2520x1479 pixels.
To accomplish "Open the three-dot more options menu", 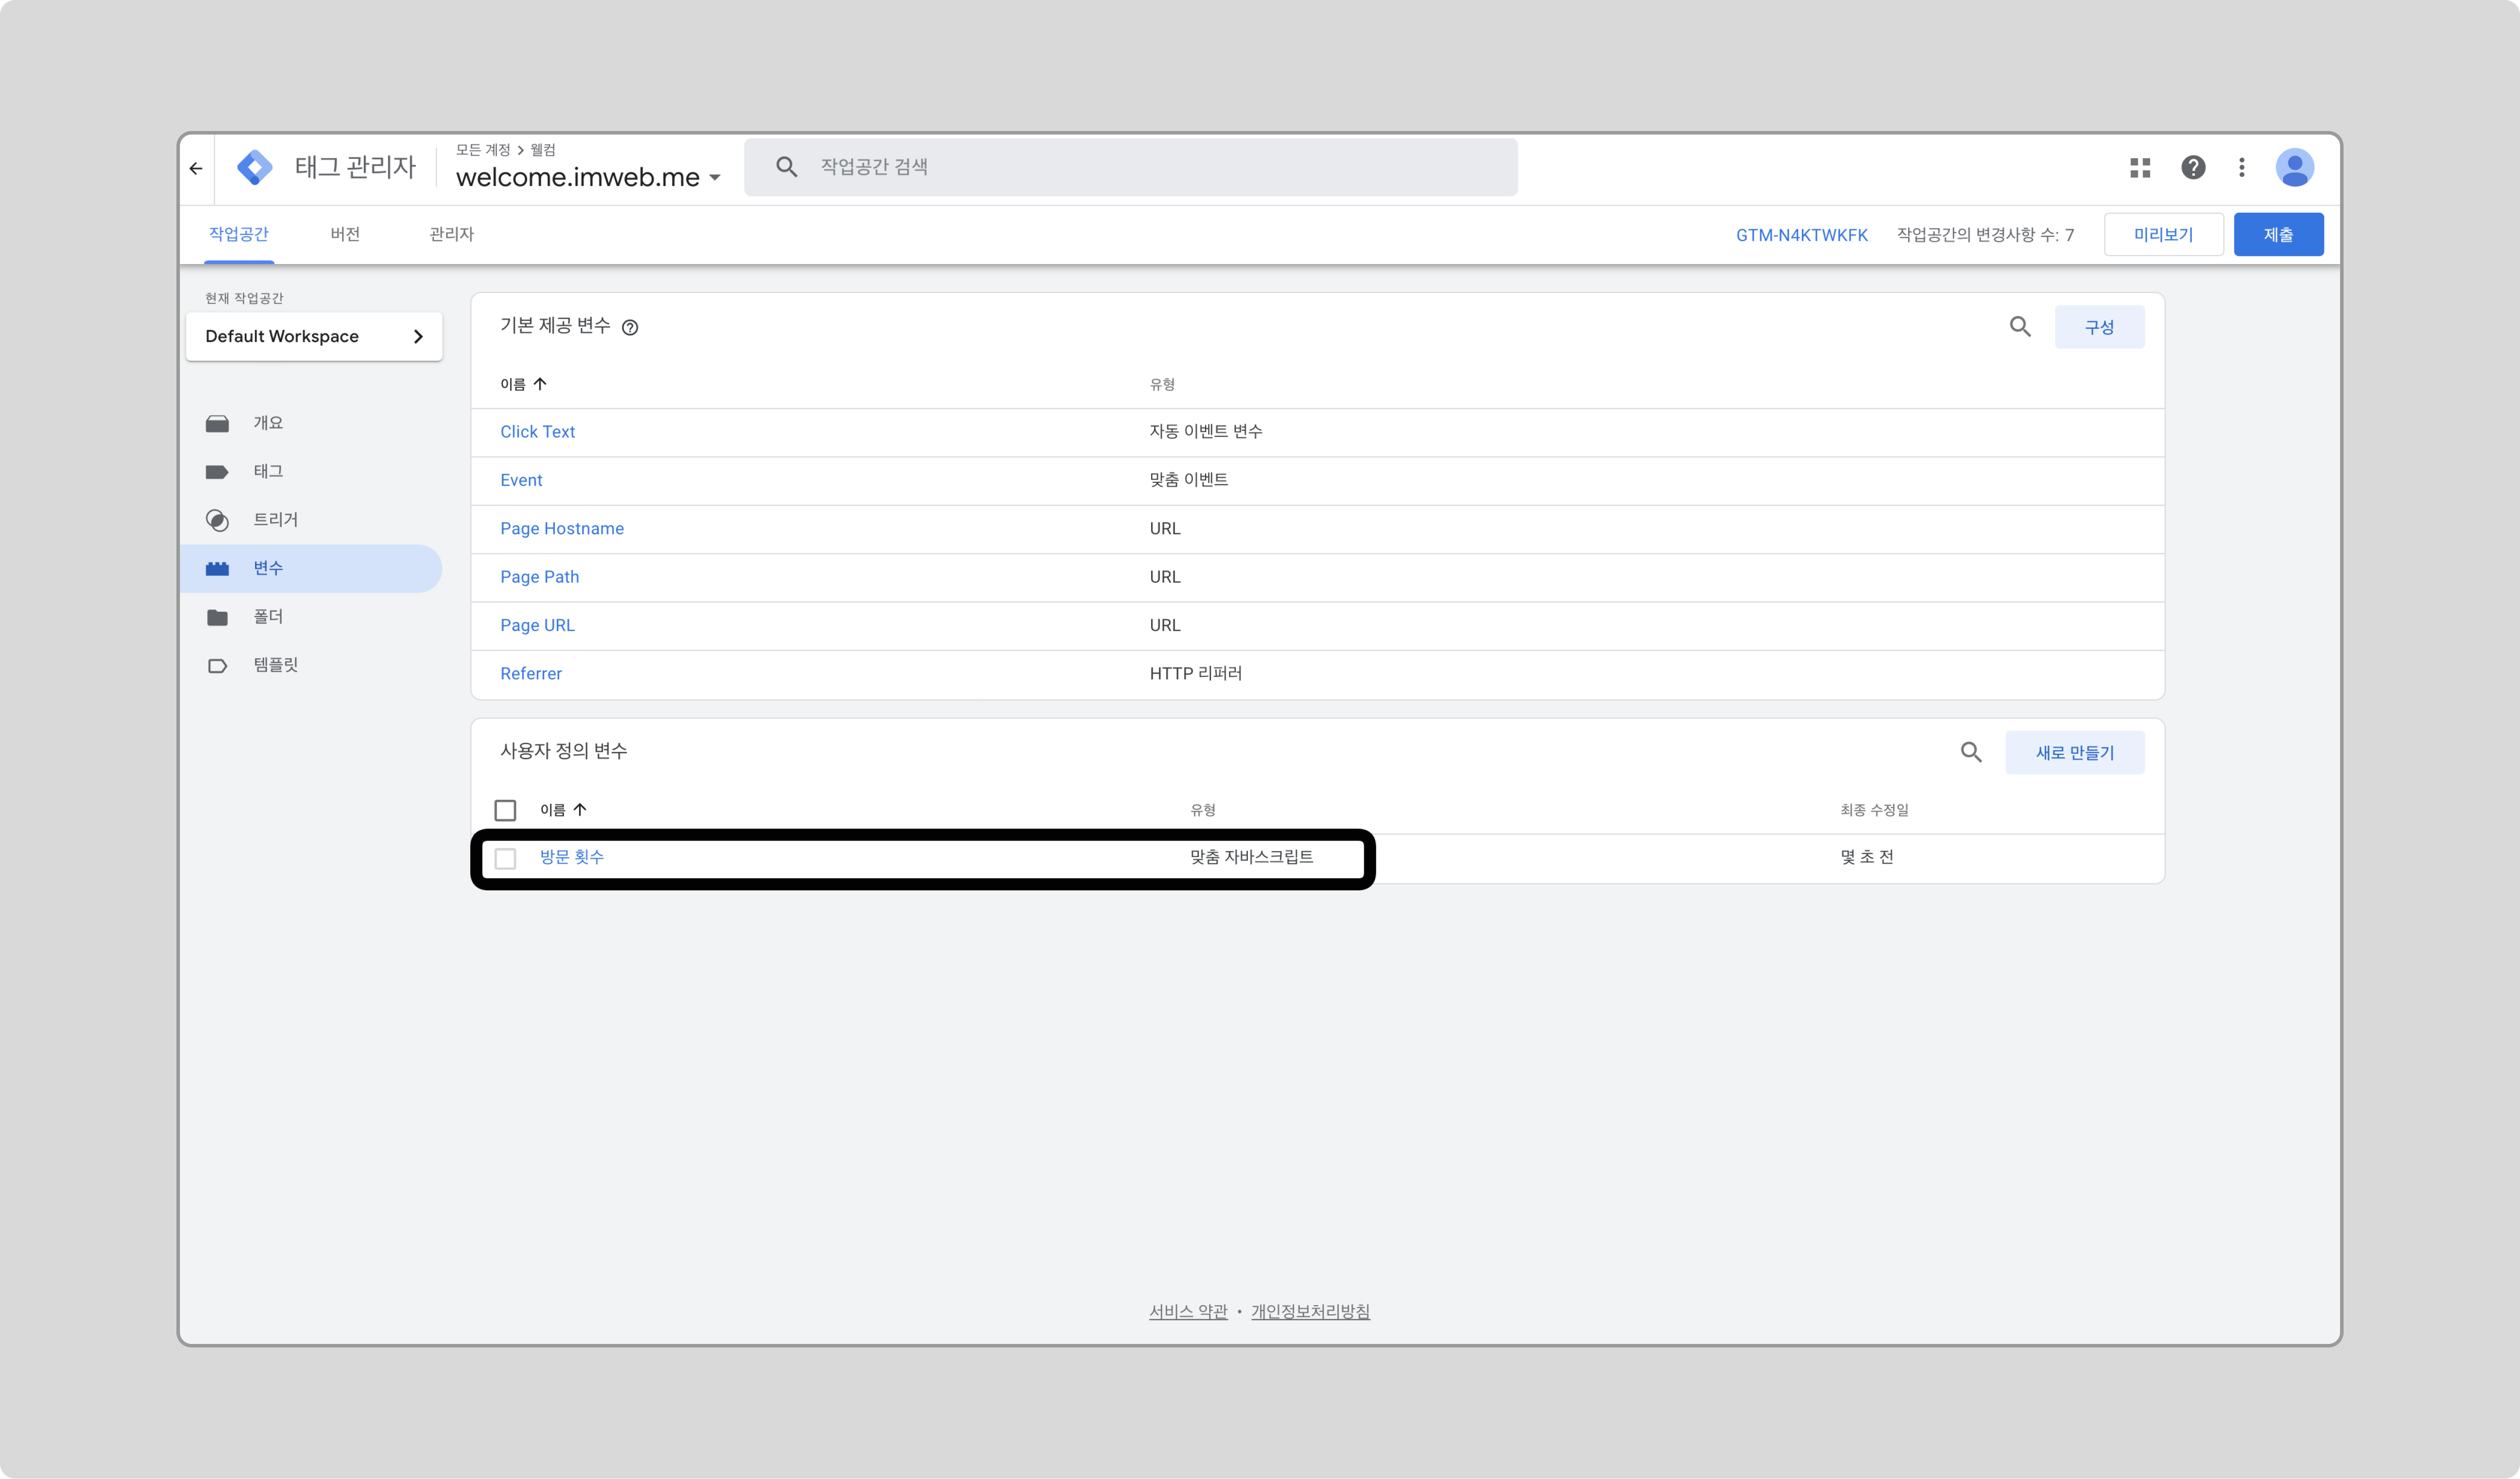I will pyautogui.click(x=2242, y=168).
